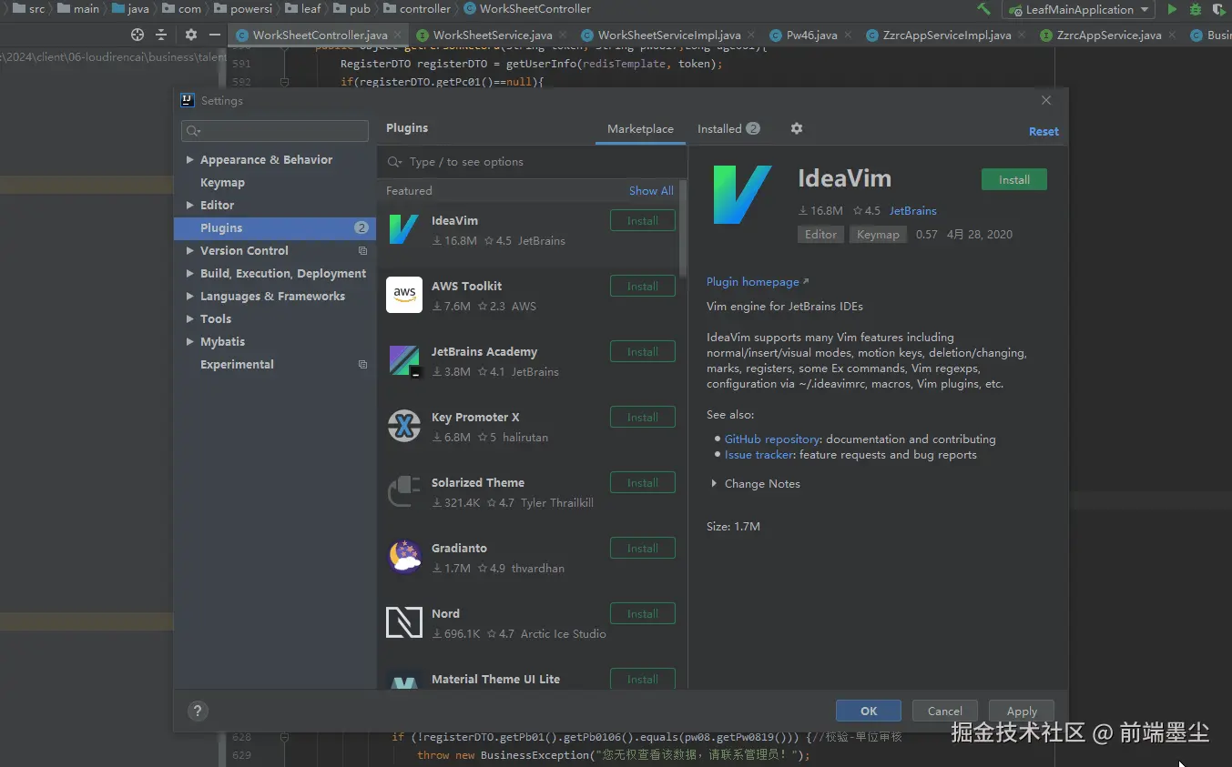
Task: Expand Languages & Frameworks settings group
Action: 189,297
